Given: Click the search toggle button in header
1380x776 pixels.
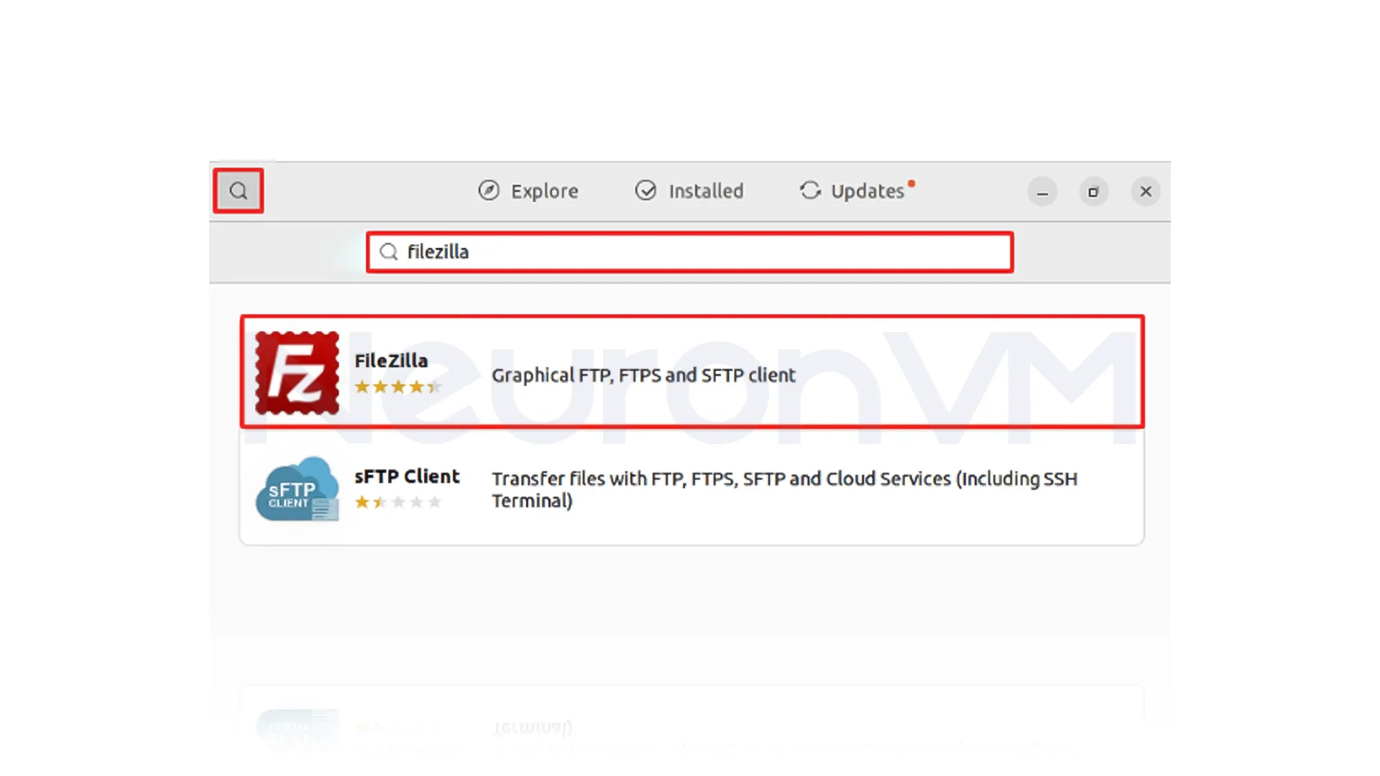Looking at the screenshot, I should 238,191.
